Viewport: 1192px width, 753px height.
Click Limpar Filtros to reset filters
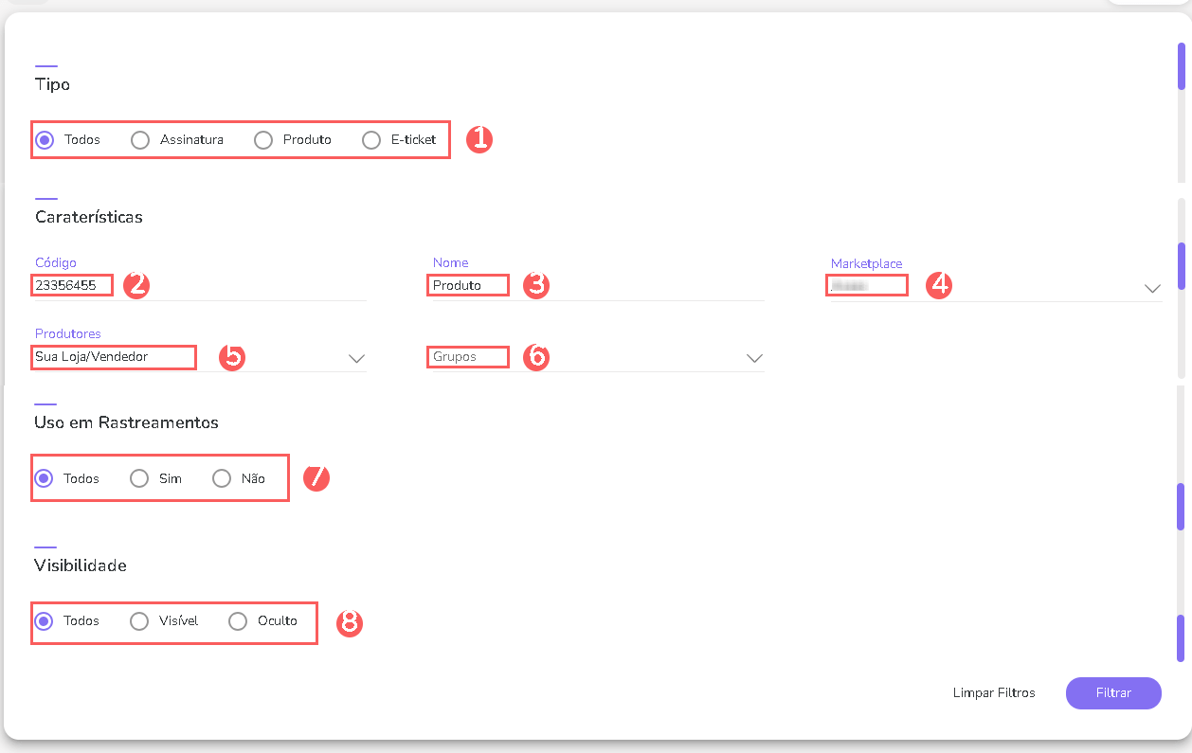tap(994, 693)
